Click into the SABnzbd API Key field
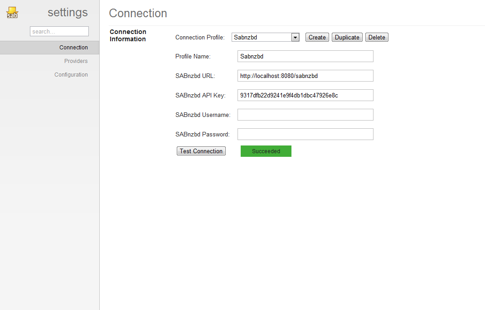Screen dimensions: 485x310 (x=306, y=95)
